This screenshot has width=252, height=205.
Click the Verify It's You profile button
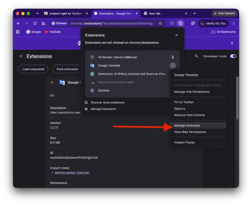213,23
